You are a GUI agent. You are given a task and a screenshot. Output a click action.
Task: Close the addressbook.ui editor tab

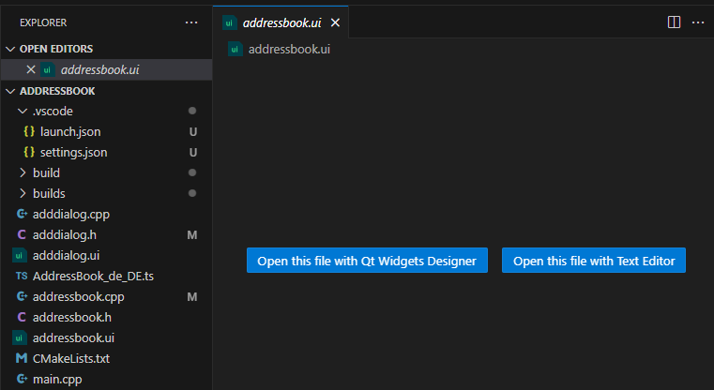[x=335, y=22]
